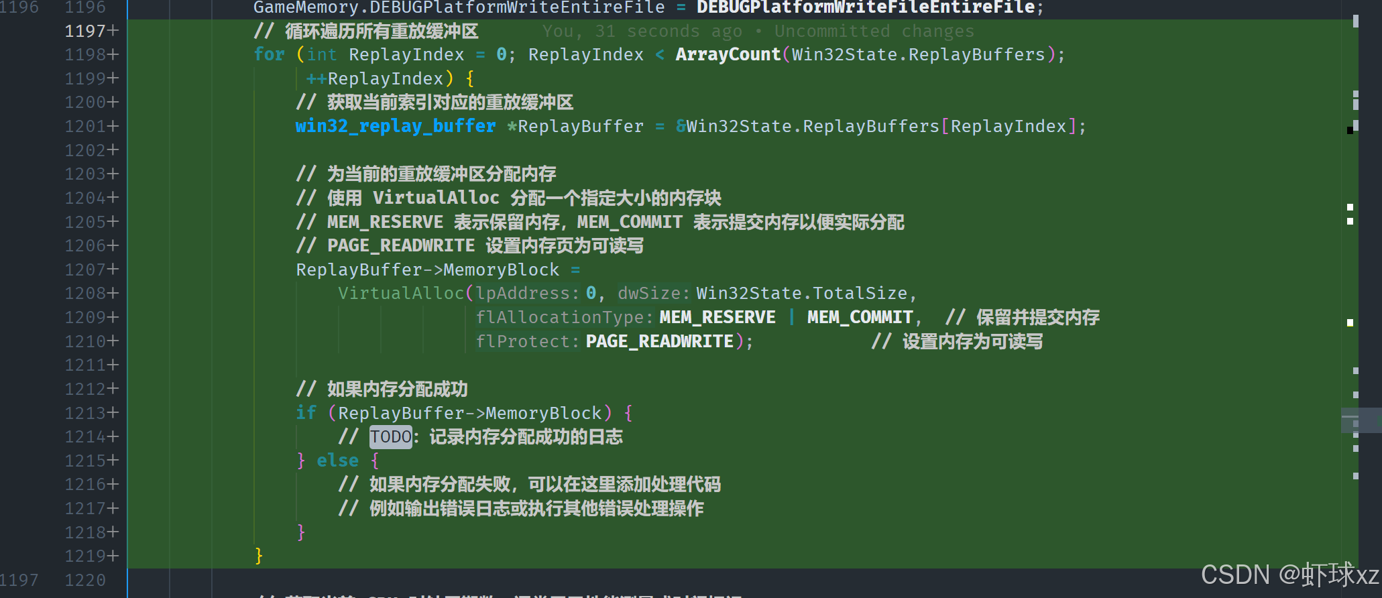This screenshot has width=1382, height=598.
Task: Click the closing brace on line 1219
Action: 259,556
